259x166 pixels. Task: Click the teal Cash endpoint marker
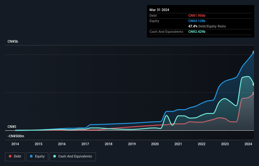pos(254,84)
